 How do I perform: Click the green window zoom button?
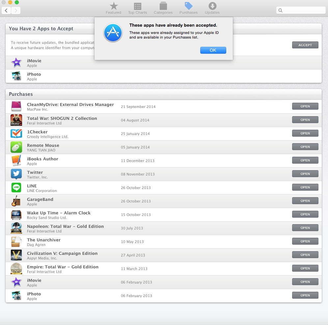17,2
